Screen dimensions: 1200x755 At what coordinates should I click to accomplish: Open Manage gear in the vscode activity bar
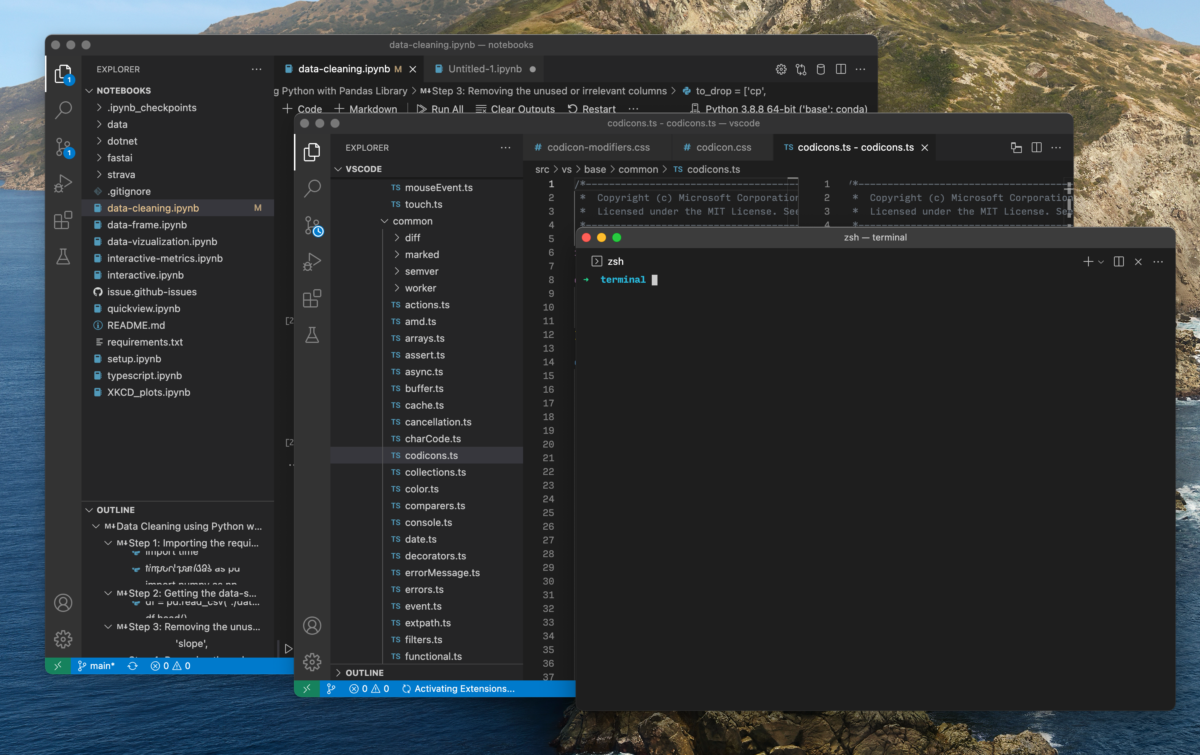pyautogui.click(x=313, y=662)
